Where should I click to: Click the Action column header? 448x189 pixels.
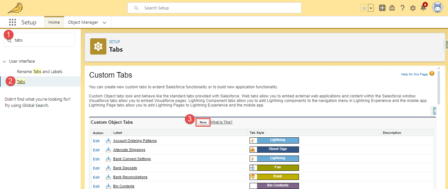click(98, 133)
